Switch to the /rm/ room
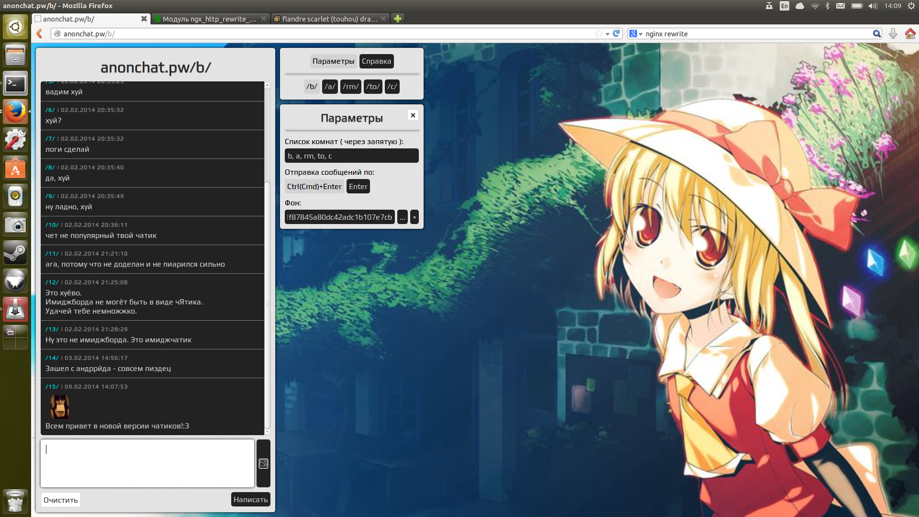The width and height of the screenshot is (919, 517). 350,87
